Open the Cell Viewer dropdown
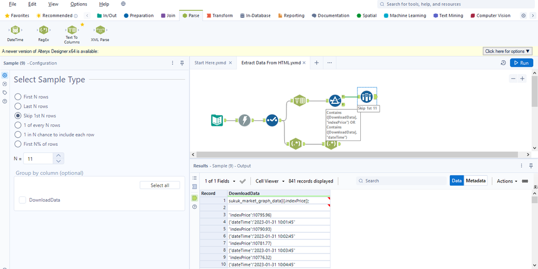 (270, 181)
